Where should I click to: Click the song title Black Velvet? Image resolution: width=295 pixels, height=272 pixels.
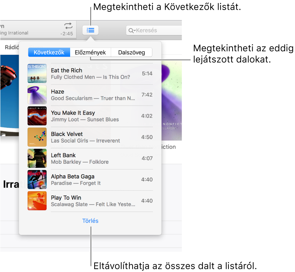[x=67, y=134]
